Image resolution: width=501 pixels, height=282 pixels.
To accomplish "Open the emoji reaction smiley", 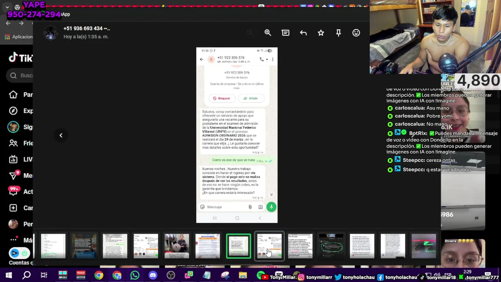I will point(356,33).
